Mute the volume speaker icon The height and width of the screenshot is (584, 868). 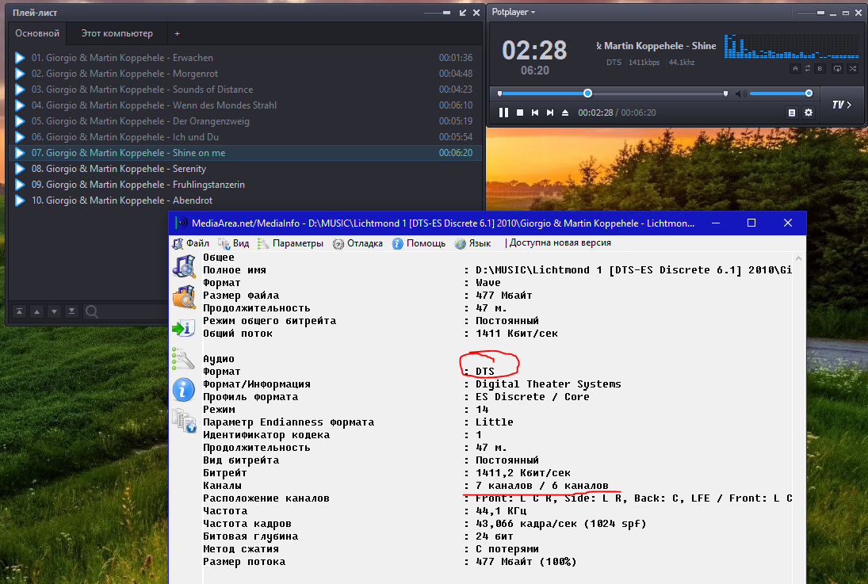pos(740,94)
